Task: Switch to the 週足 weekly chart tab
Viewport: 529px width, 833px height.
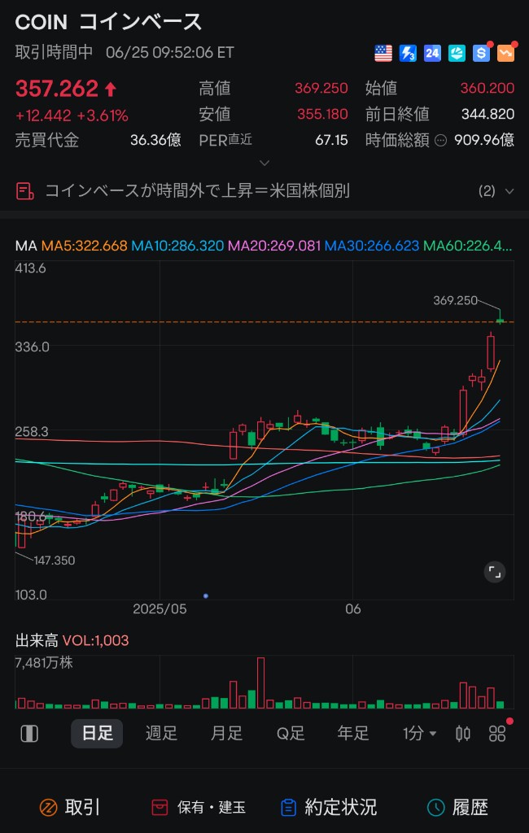Action: 162,734
